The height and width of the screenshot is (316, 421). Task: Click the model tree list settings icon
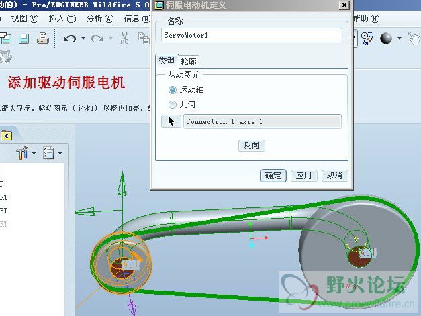click(x=48, y=153)
